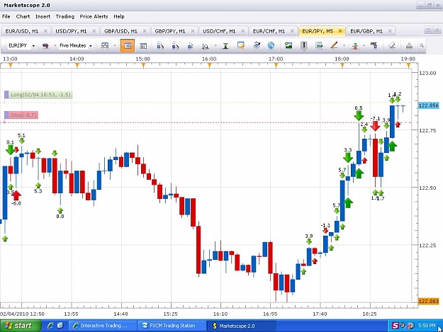Click the horizontal price line icon
443x332 pixels.
pyautogui.click(x=319, y=45)
